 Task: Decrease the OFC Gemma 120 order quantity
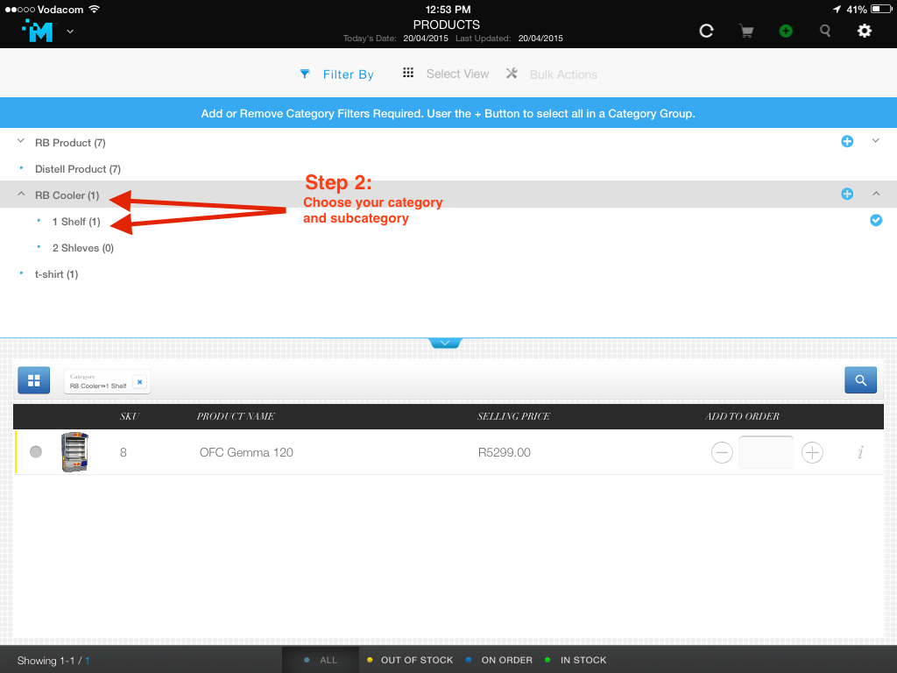(722, 453)
